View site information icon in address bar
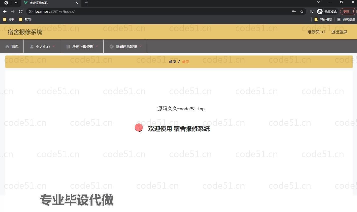Viewport: 357px width, 212px height. (31, 11)
